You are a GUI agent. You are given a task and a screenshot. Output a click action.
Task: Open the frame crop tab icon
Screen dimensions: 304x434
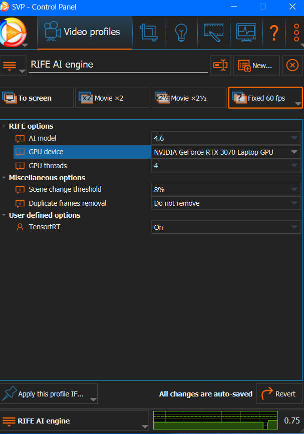click(149, 32)
